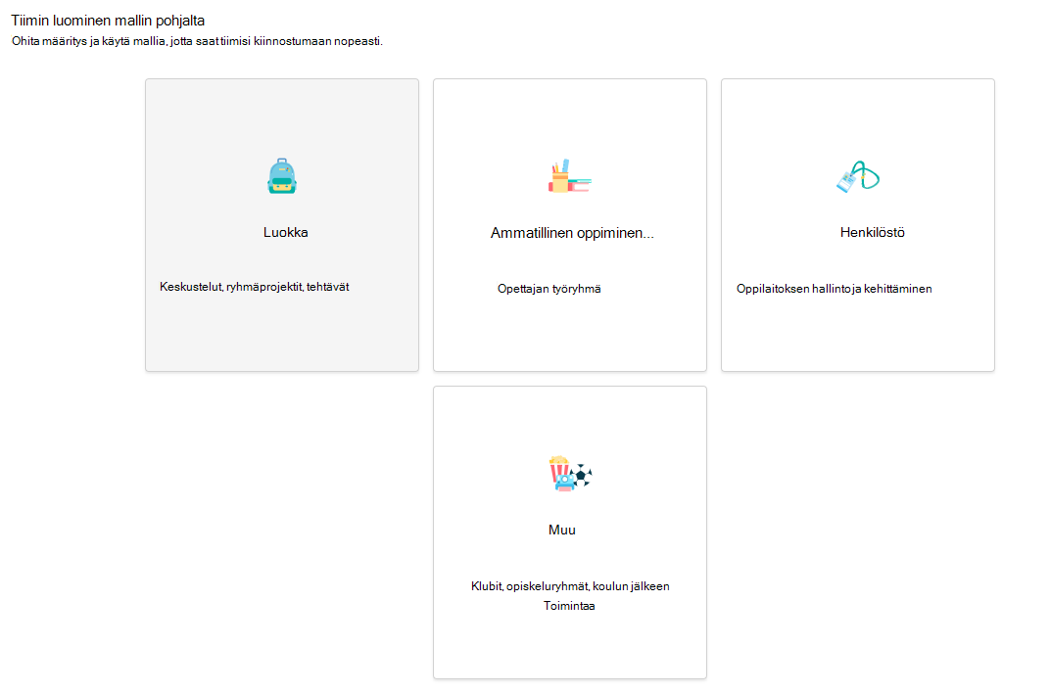The width and height of the screenshot is (1050, 693).
Task: Select the Muu team type title
Action: tap(562, 530)
